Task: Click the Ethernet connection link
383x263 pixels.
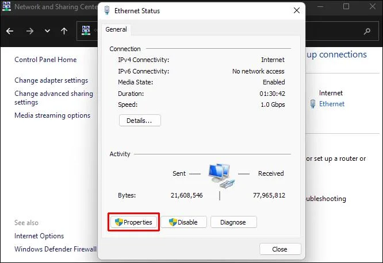Action: [x=332, y=104]
